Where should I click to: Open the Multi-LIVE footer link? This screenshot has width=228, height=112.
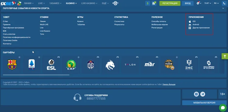(x=44, y=25)
